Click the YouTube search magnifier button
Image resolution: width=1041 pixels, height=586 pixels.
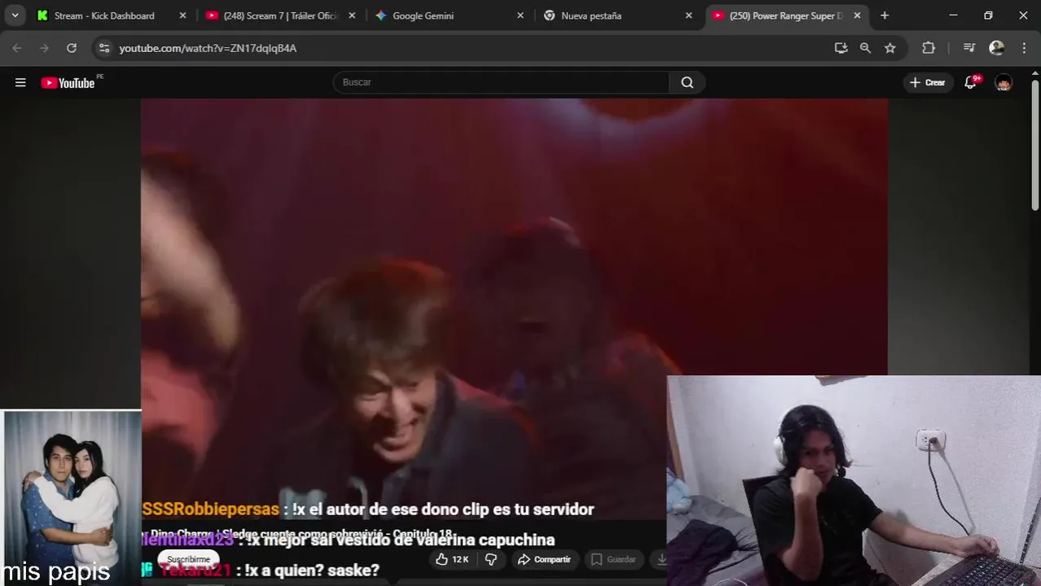click(x=687, y=82)
